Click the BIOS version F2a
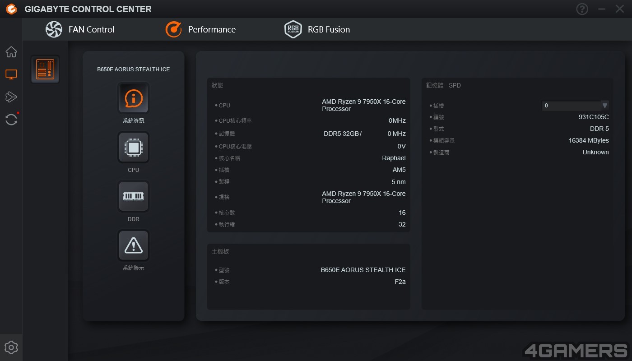Screen dimensions: 632x361 400,282
